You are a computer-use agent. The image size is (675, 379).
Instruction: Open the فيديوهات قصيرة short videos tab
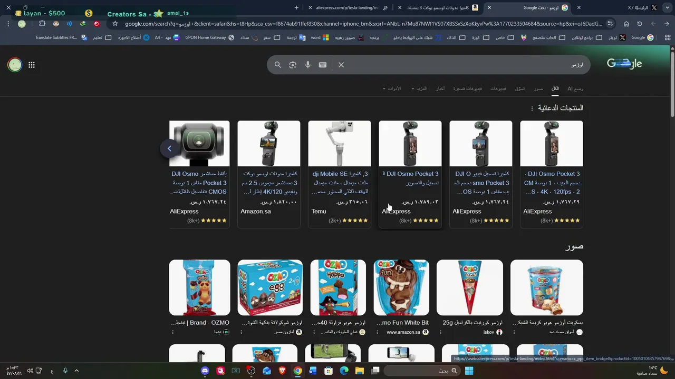click(467, 88)
